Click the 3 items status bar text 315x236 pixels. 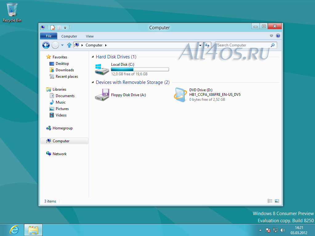50,201
